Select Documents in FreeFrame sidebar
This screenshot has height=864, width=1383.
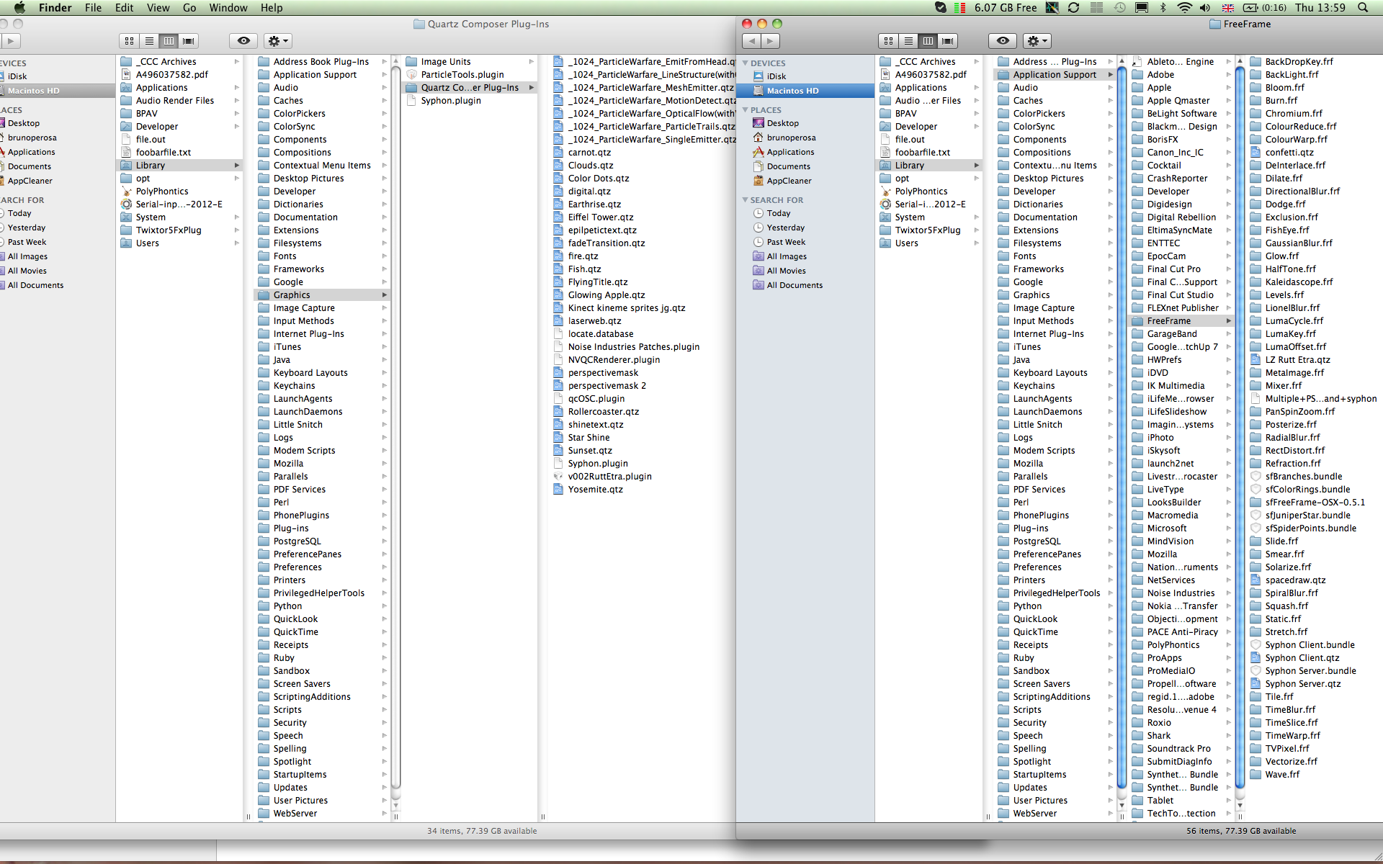pos(805,166)
